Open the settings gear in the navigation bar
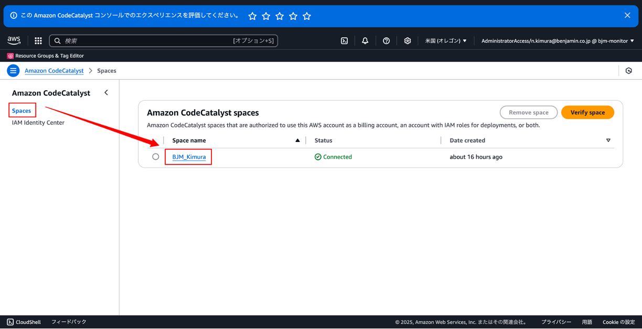Image resolution: width=642 pixels, height=329 pixels. pos(408,40)
